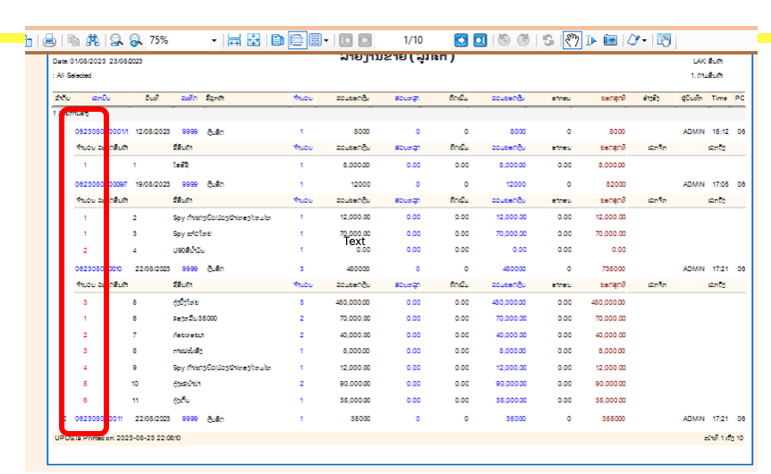Go to the first page
Image resolution: width=771 pixels, height=474 pixels.
[x=345, y=40]
